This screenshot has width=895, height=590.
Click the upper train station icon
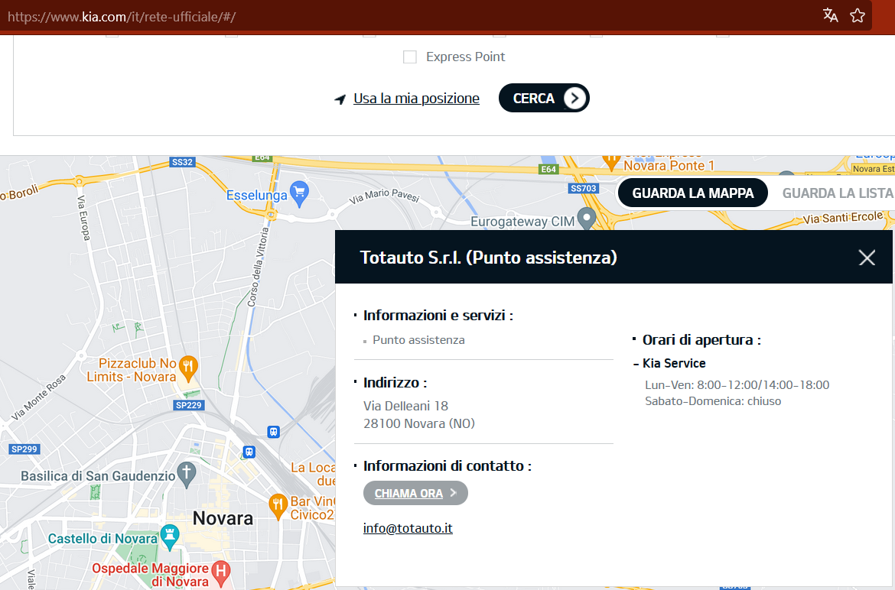coord(273,432)
